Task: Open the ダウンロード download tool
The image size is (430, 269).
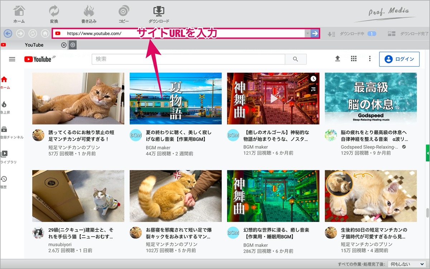Action: pyautogui.click(x=159, y=14)
